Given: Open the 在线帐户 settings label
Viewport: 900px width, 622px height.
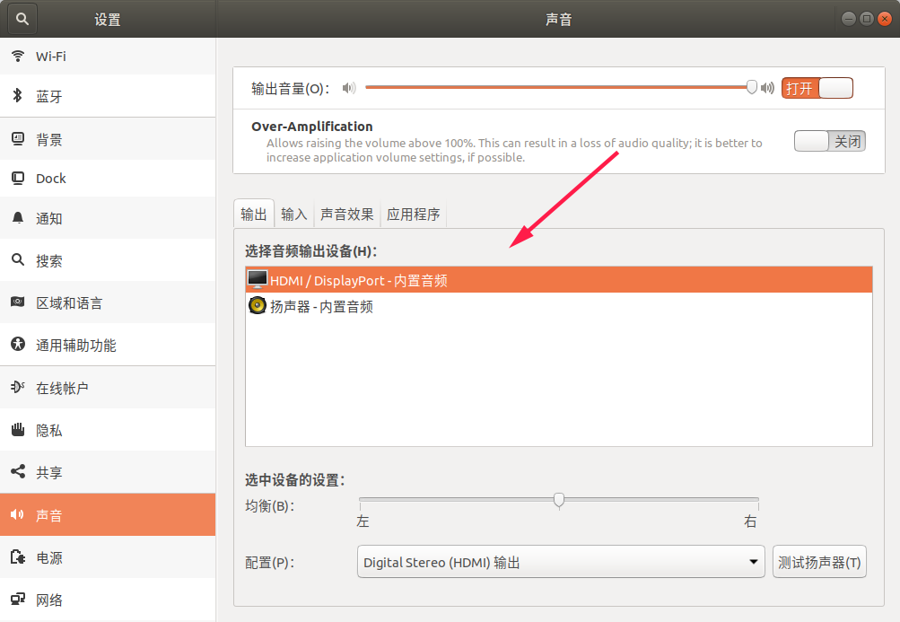Looking at the screenshot, I should 62,389.
